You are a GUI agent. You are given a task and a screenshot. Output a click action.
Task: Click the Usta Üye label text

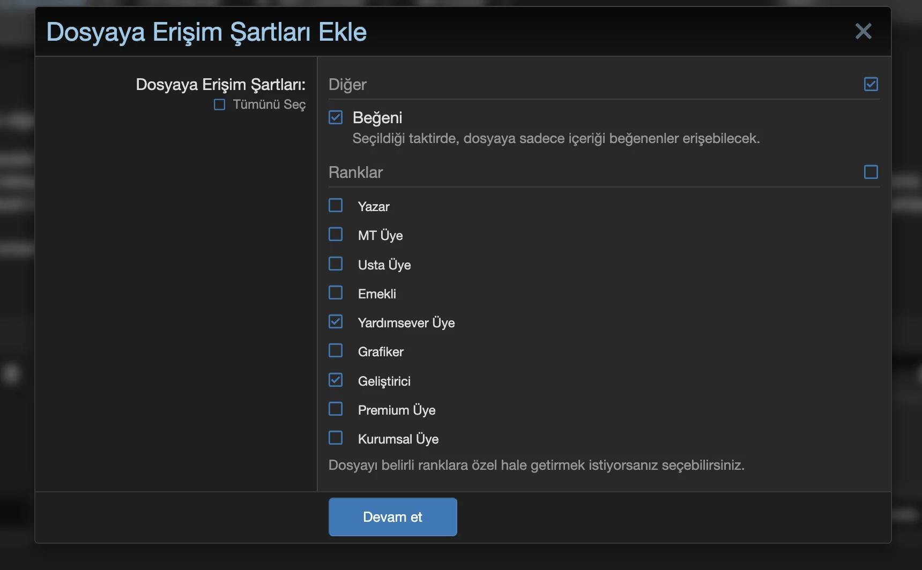pyautogui.click(x=384, y=265)
